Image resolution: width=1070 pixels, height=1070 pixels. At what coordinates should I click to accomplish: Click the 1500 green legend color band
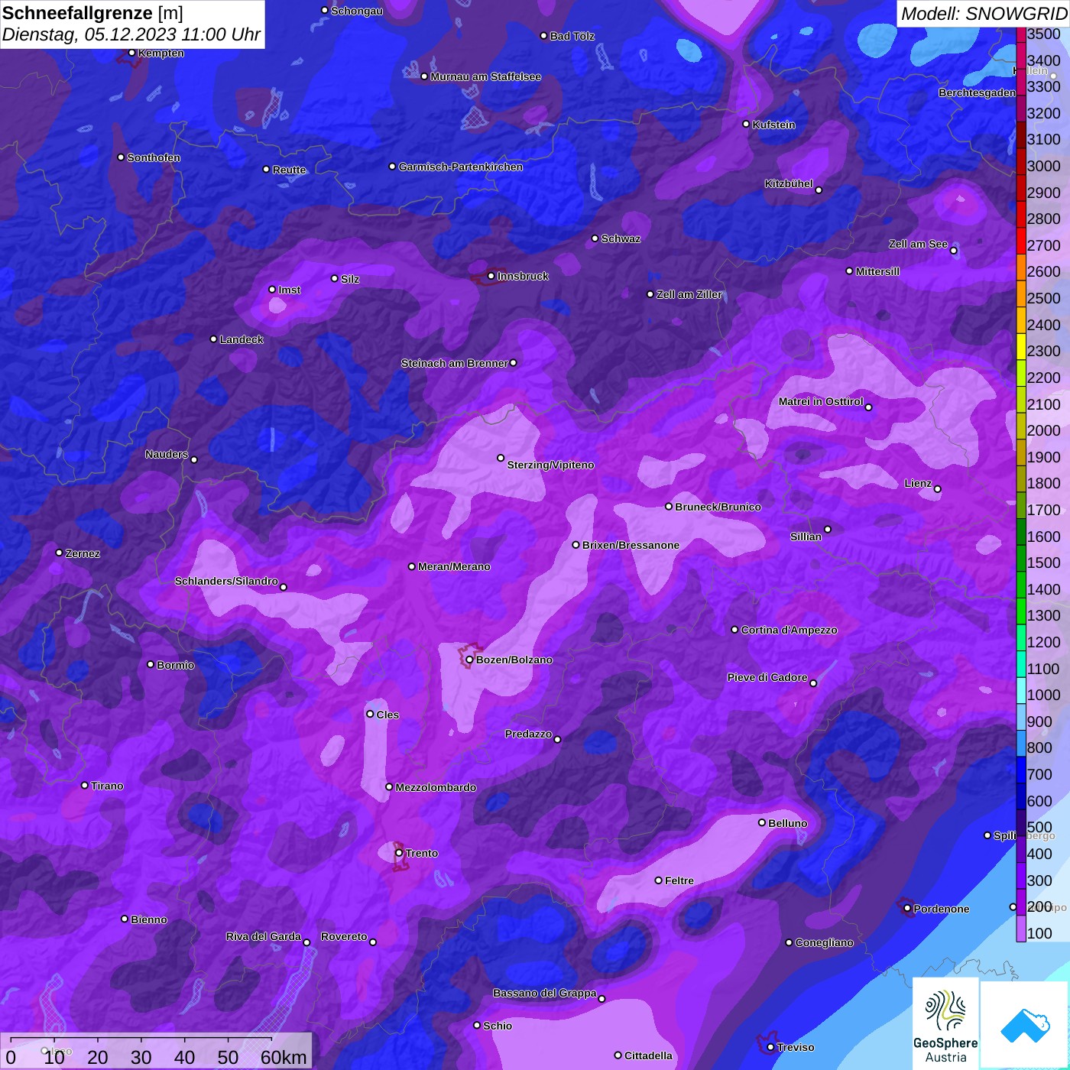tap(1020, 558)
